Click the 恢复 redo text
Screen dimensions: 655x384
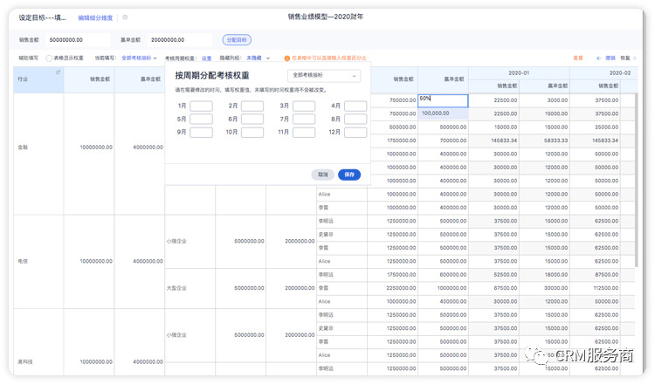pos(625,58)
